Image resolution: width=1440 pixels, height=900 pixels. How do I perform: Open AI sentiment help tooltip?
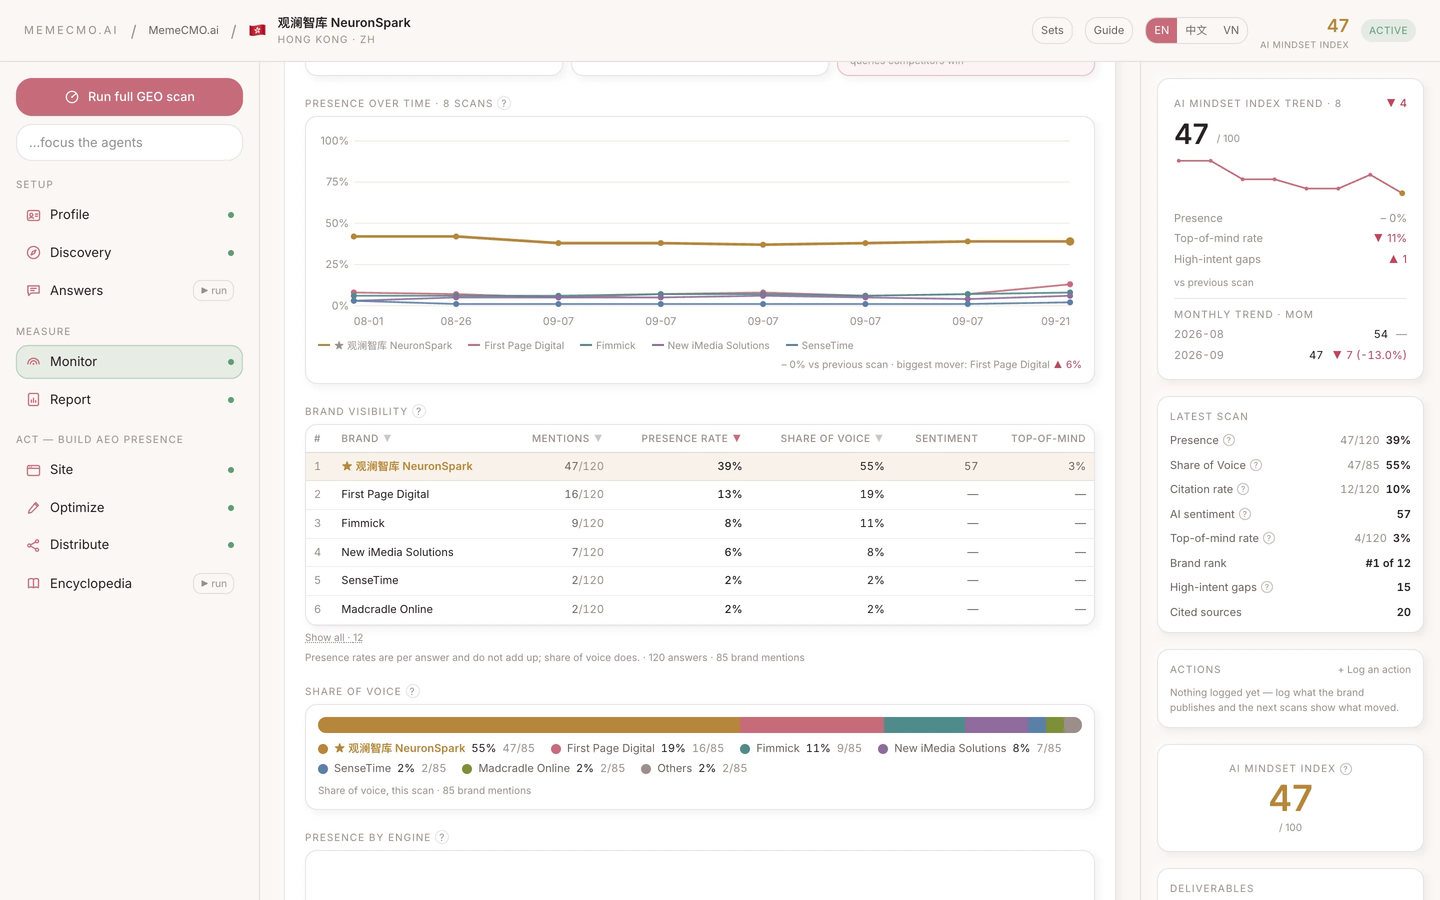(1245, 513)
